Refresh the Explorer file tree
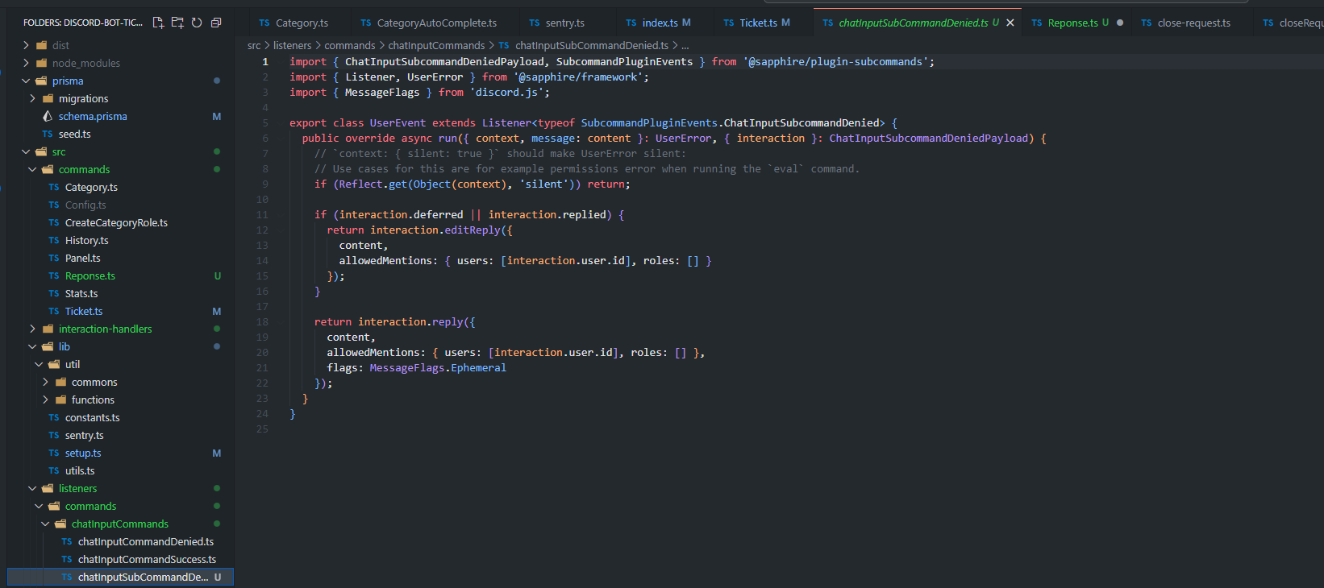Viewport: 1324px width, 588px height. 197,23
